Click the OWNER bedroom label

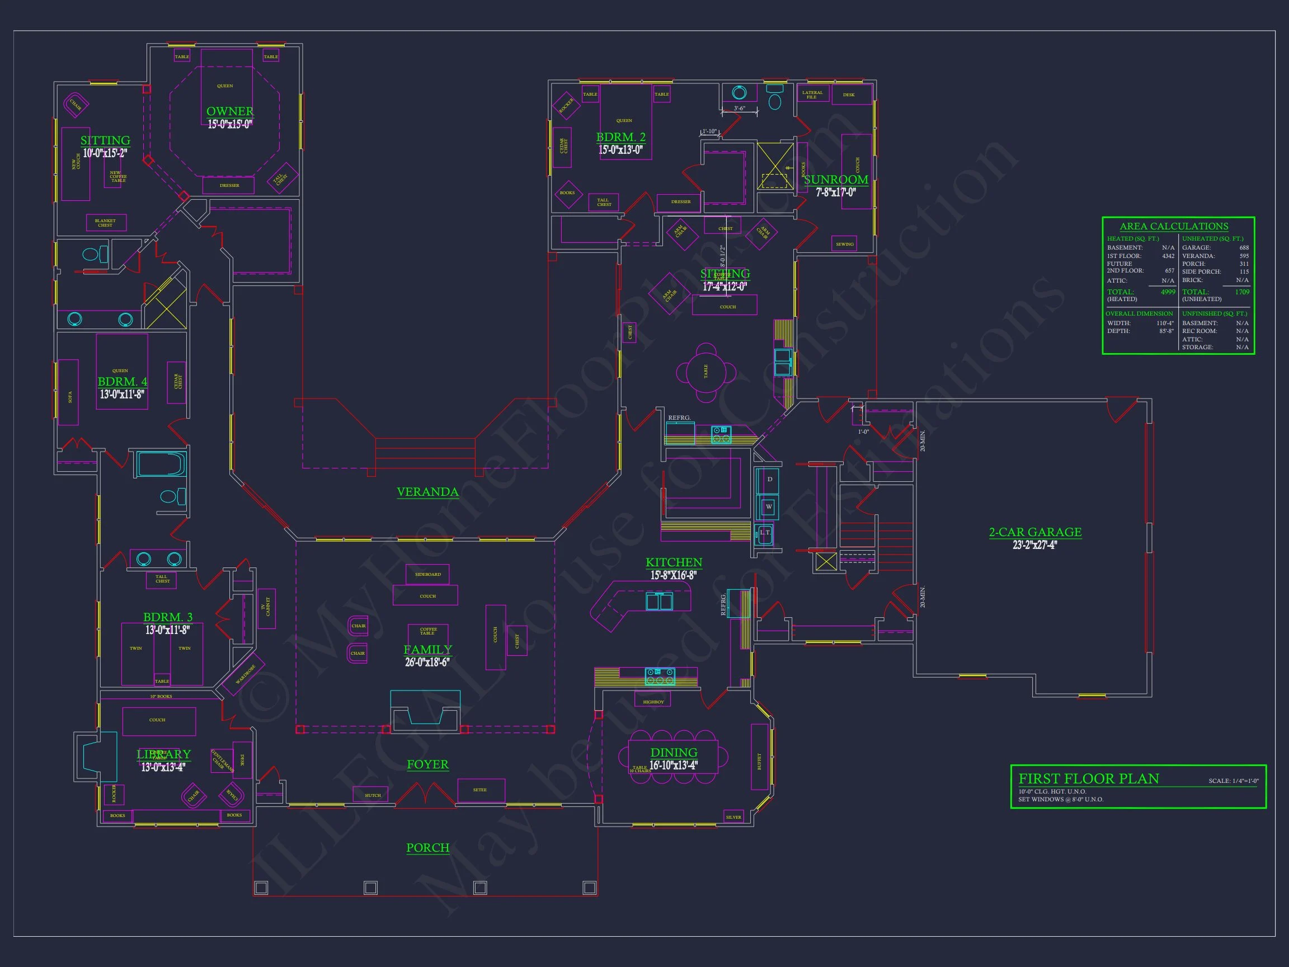click(229, 111)
